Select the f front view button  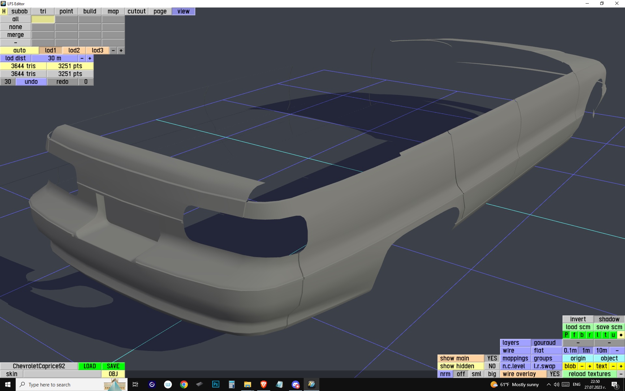(x=574, y=335)
